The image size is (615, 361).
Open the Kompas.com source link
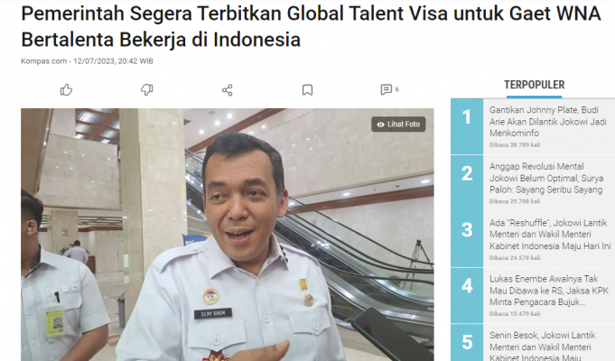[x=43, y=61]
